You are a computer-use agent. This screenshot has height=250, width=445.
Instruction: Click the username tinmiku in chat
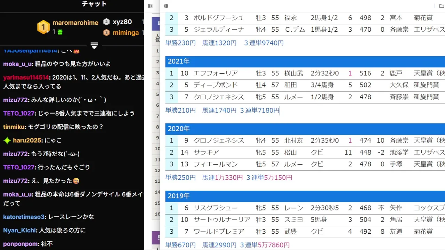(14, 127)
